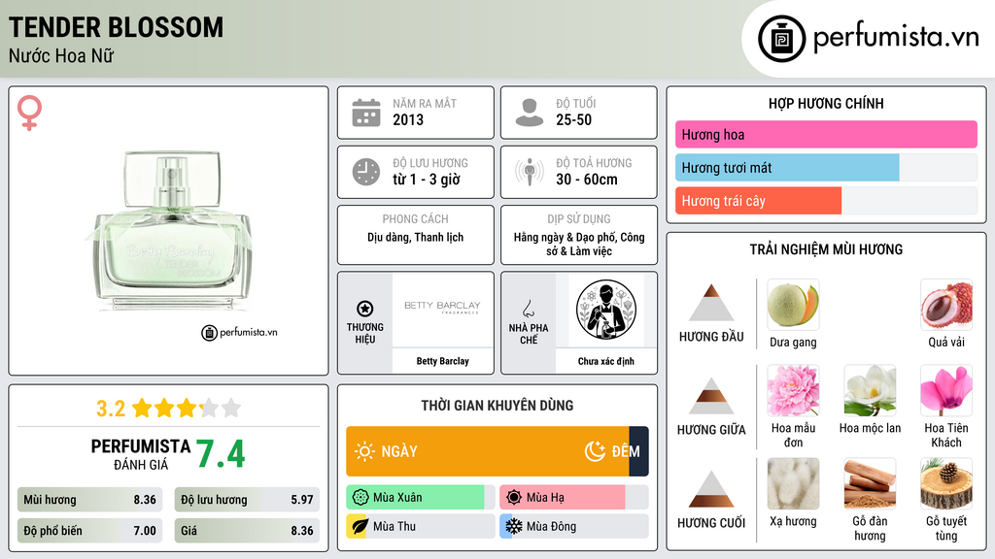Viewport: 995px width, 559px height.
Task: Click the Chưa xác định perfumer label
Action: pos(606,361)
